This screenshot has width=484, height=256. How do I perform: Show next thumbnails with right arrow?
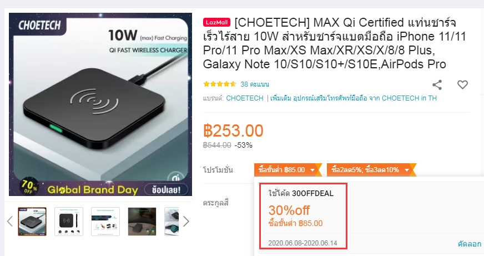click(x=186, y=221)
